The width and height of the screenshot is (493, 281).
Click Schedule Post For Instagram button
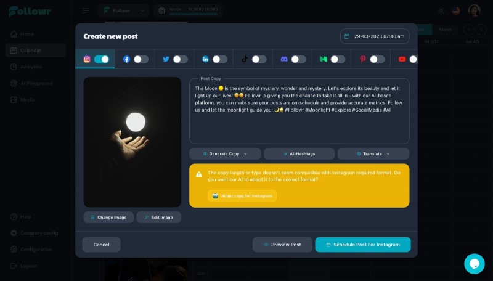pos(363,245)
